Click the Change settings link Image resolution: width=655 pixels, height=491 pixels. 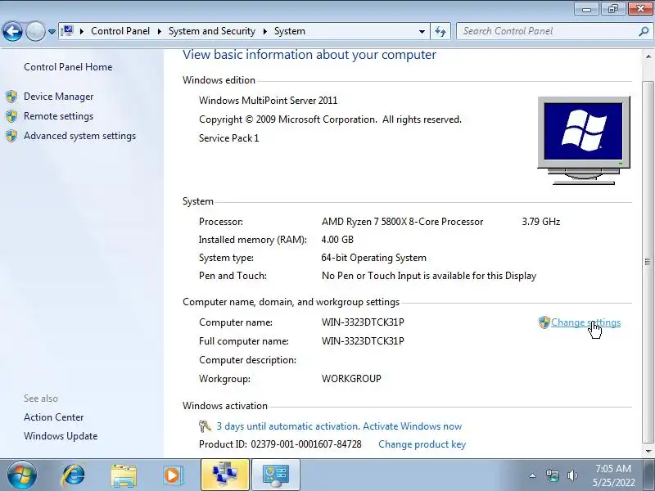point(585,322)
